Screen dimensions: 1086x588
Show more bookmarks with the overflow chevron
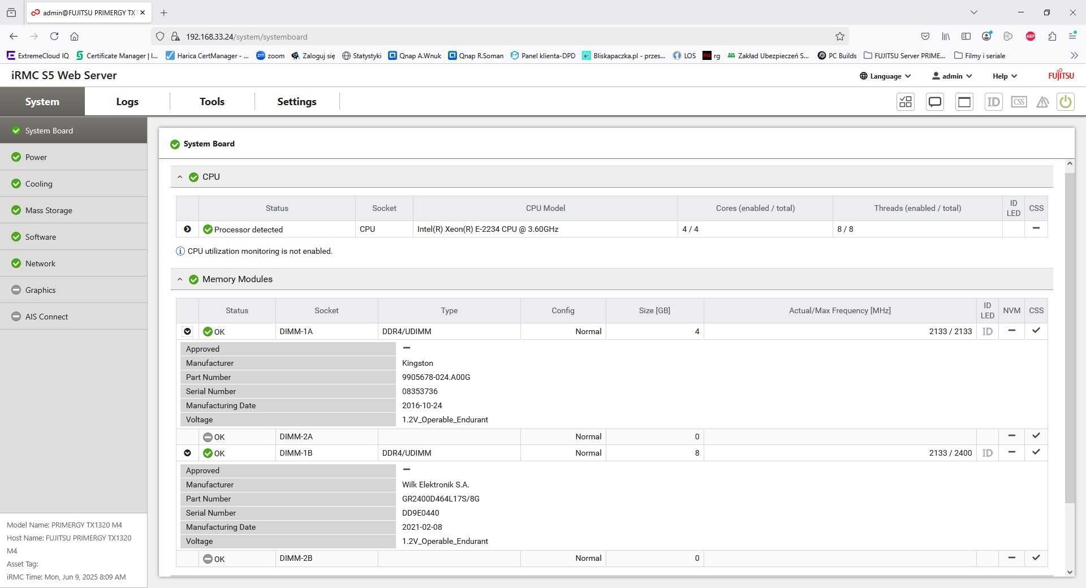(x=1074, y=55)
